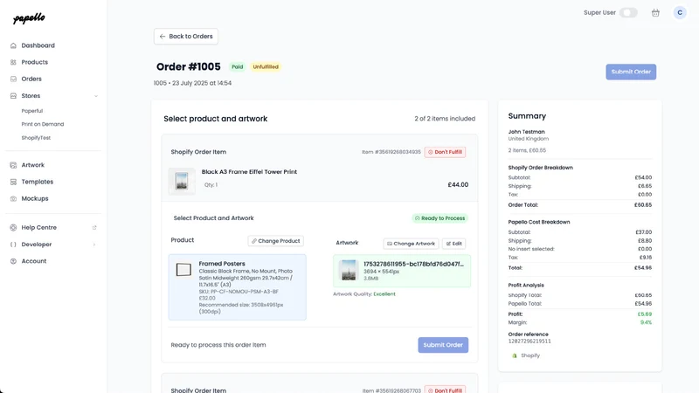Click the Ready to Process badge

point(439,218)
